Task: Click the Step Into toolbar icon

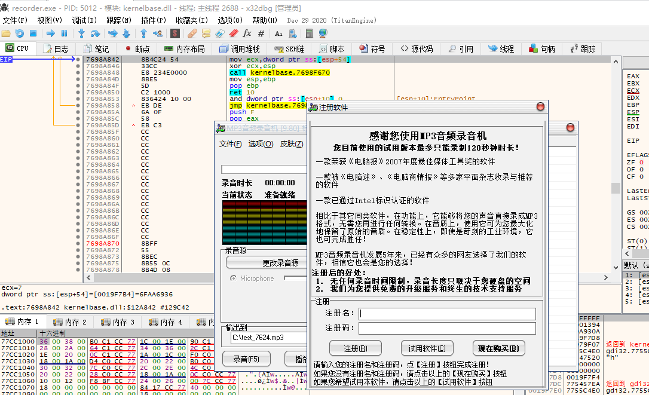Action: click(x=81, y=33)
